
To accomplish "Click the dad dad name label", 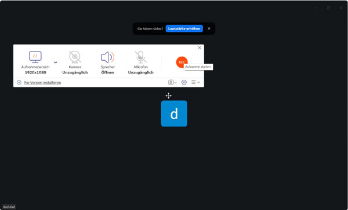I will (x=9, y=207).
